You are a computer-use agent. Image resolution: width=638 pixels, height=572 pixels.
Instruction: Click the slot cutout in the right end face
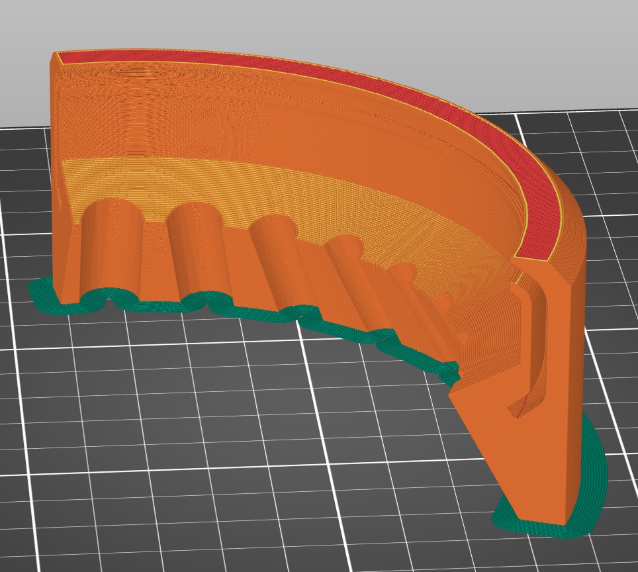click(529, 350)
